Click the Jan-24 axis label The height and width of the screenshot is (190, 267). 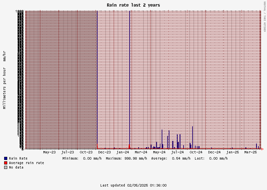point(123,152)
